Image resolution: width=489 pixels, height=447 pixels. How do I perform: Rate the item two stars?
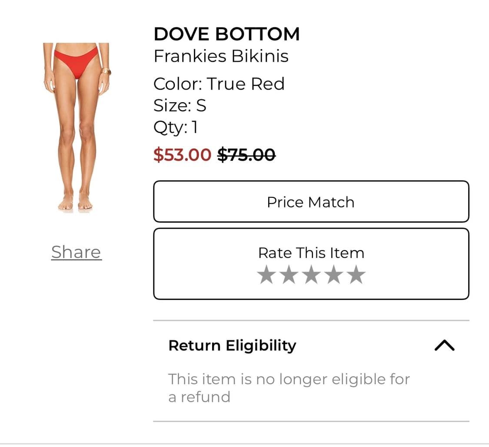289,275
